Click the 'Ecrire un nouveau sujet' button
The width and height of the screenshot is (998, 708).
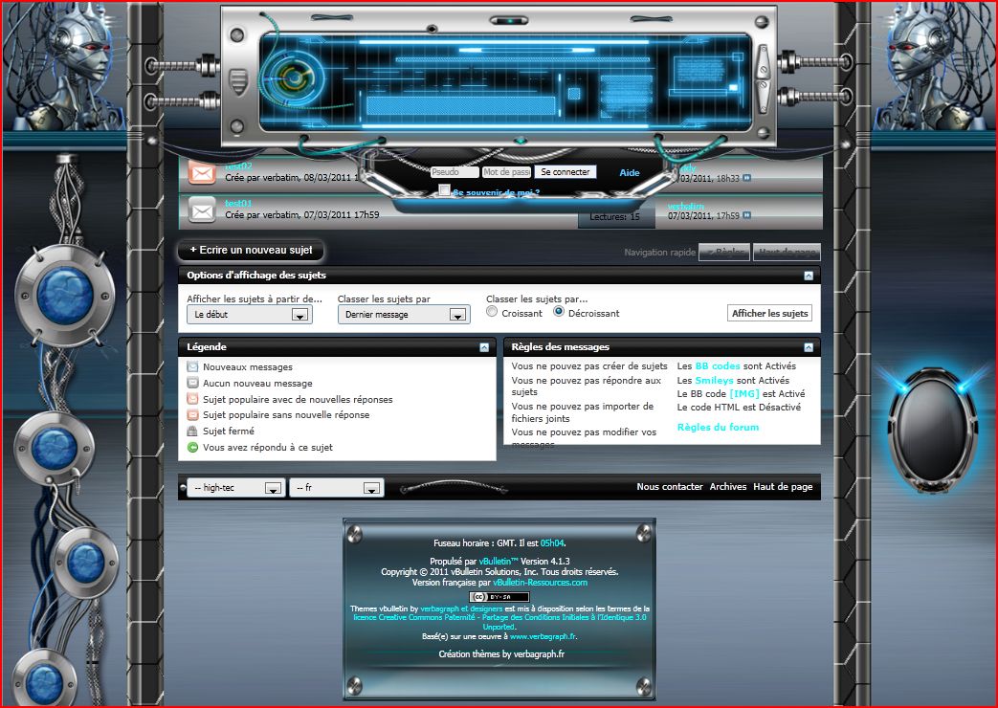[x=251, y=251]
